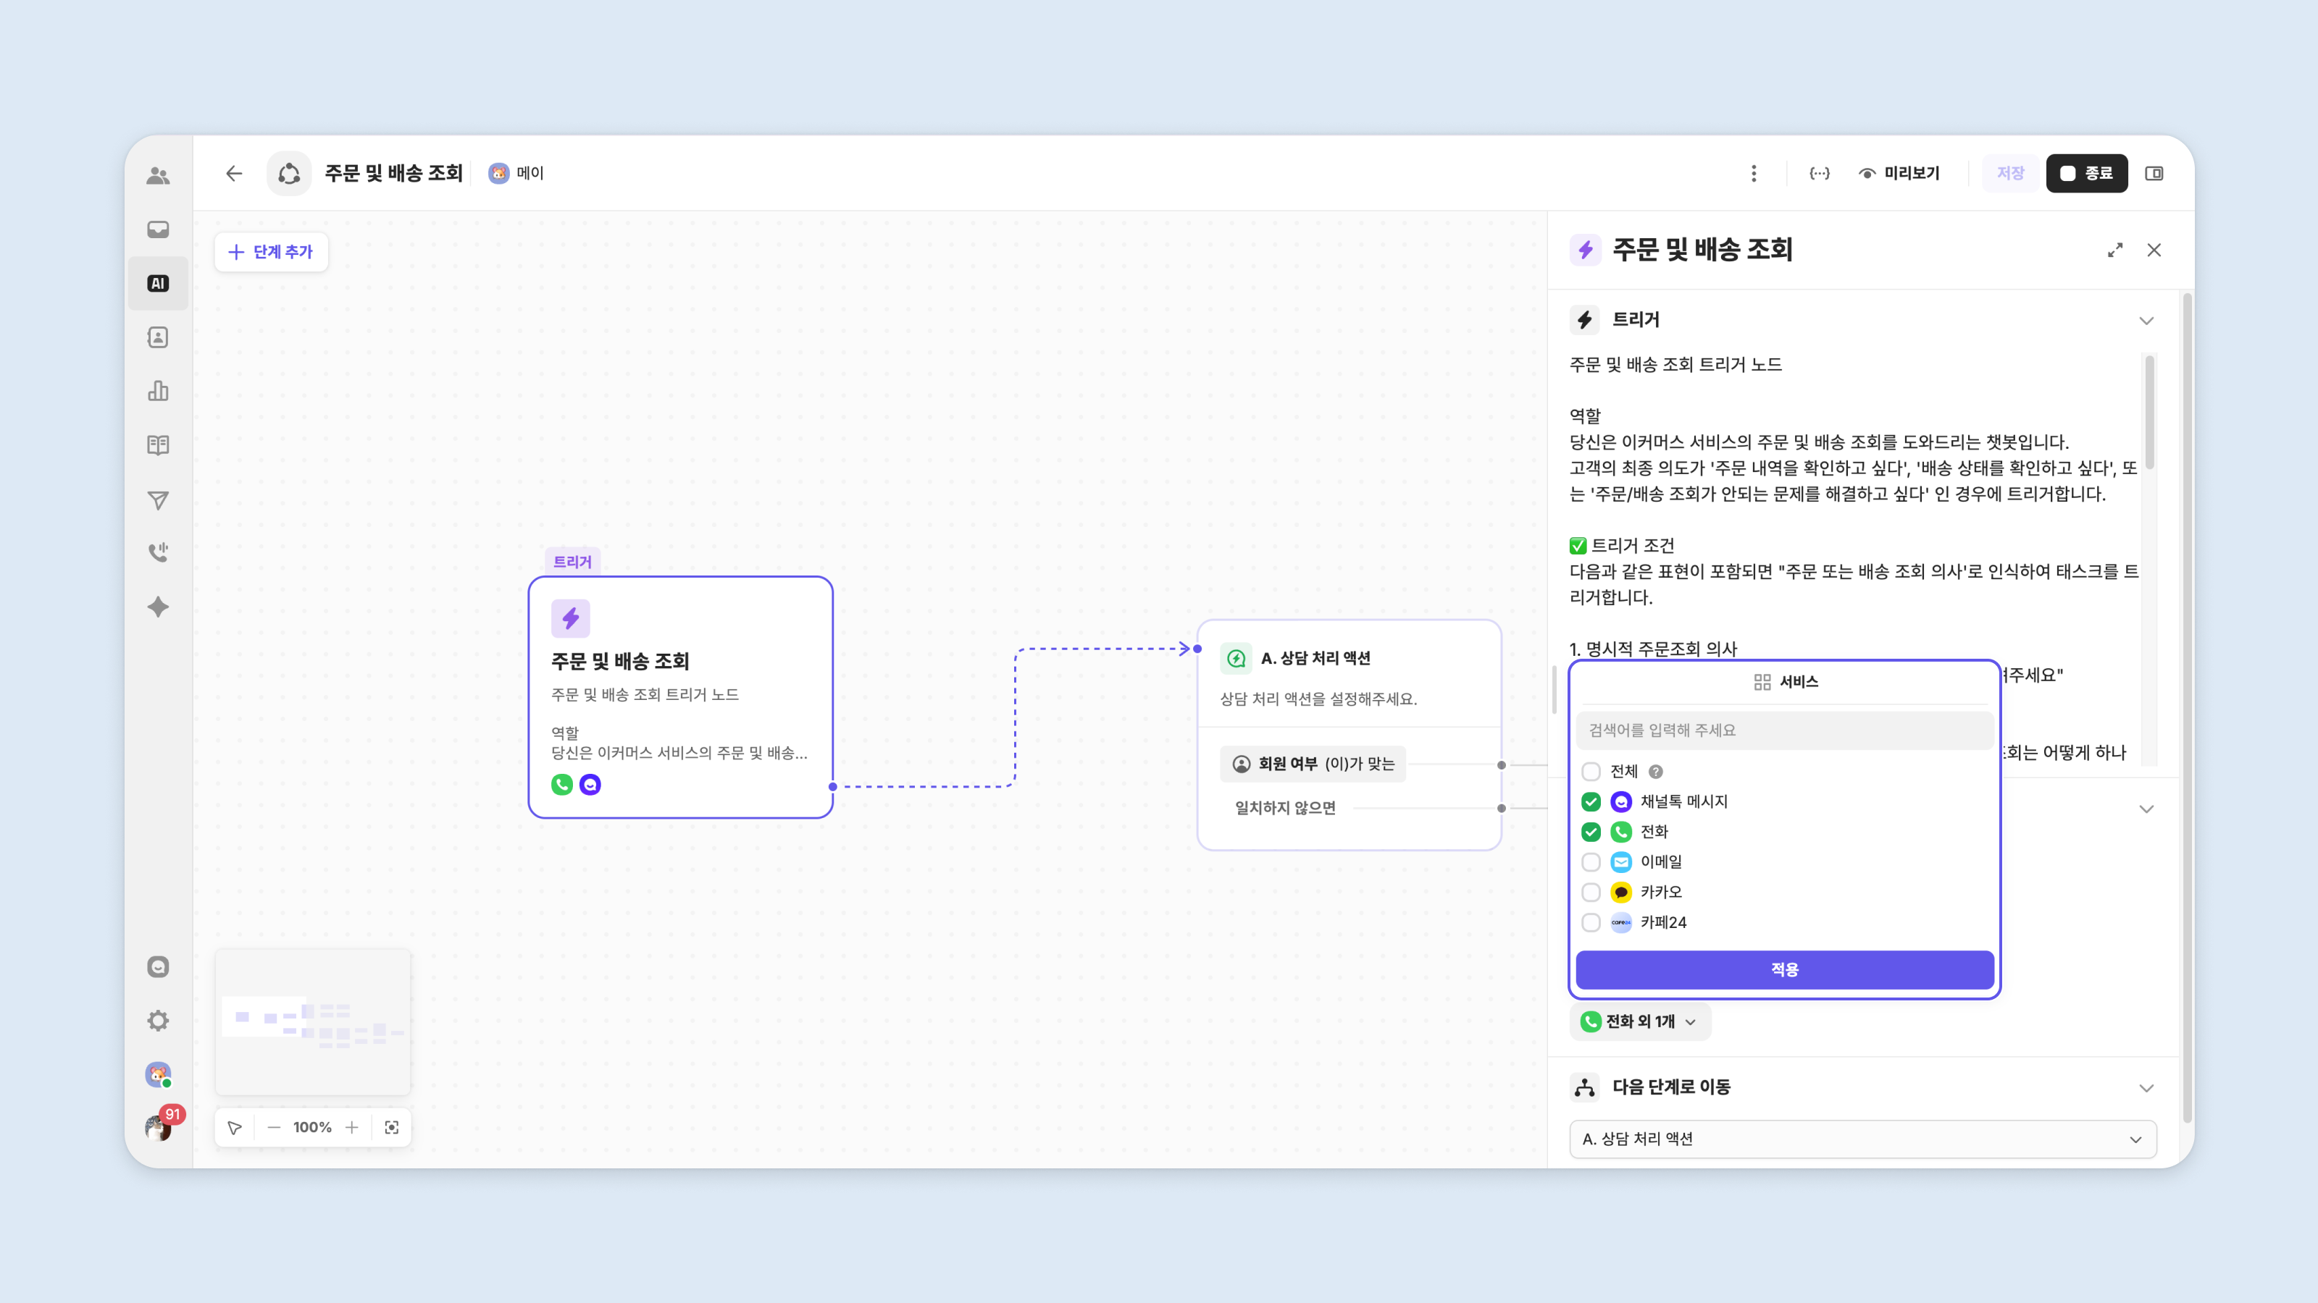Click the trigger description text scrollbar
The image size is (2318, 1303).
click(2150, 412)
